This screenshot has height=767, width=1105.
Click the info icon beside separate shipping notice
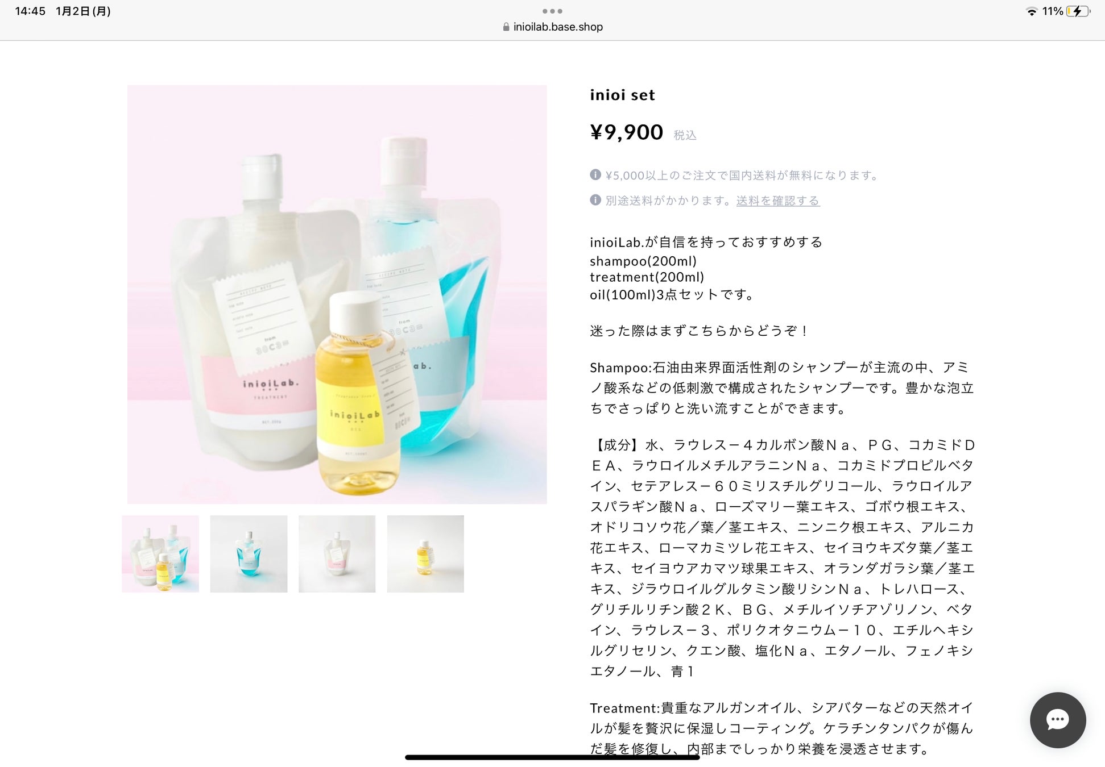pyautogui.click(x=595, y=200)
